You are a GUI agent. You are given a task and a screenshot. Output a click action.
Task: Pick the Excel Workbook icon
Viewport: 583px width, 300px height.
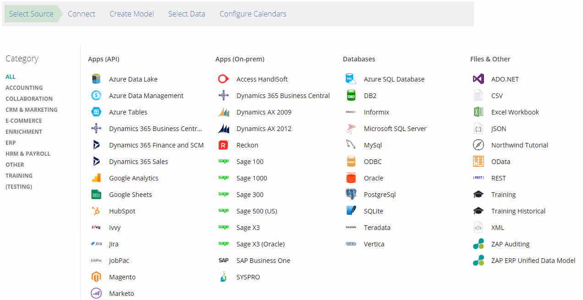tap(478, 112)
